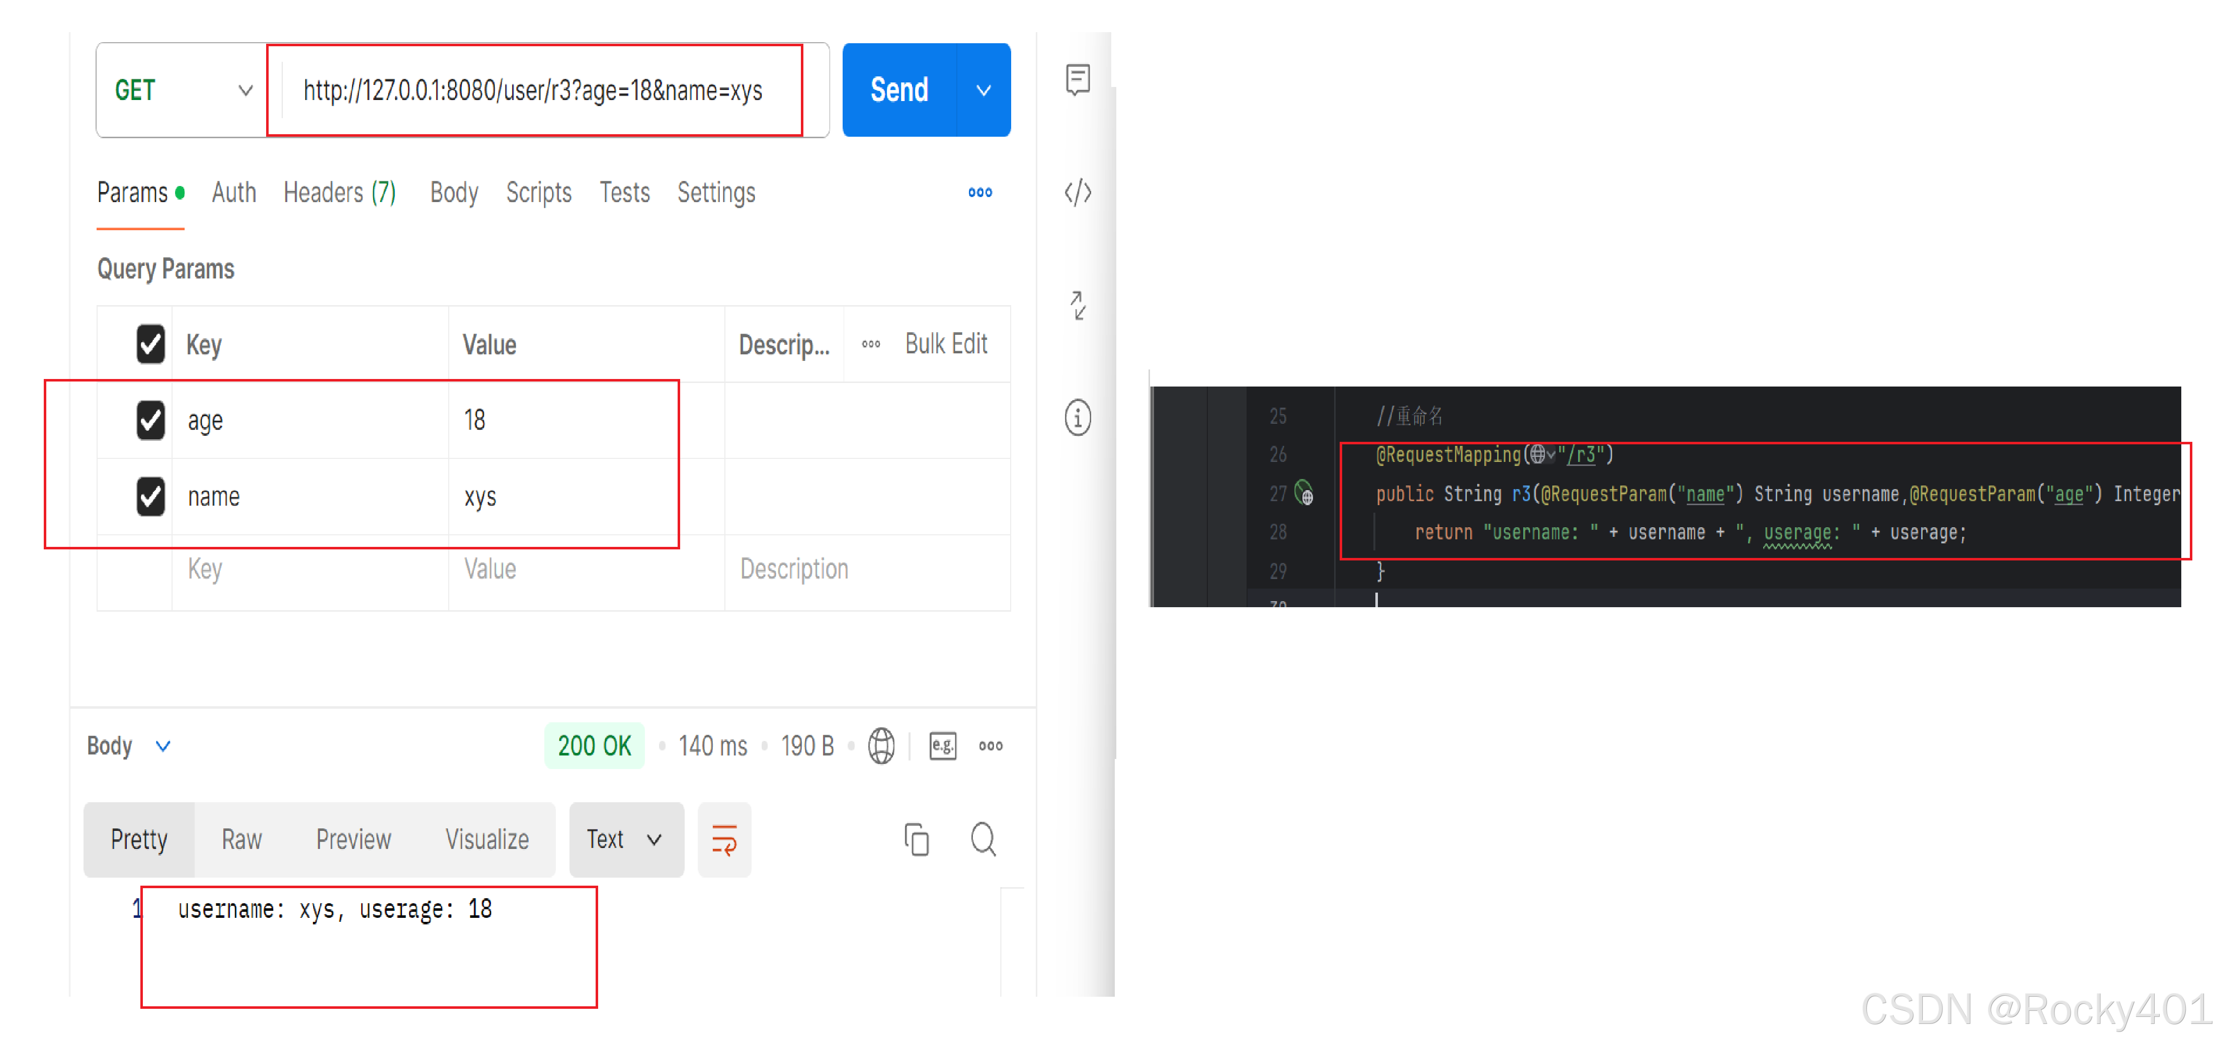The image size is (2216, 1046).
Task: Save response as example icon
Action: point(942,745)
